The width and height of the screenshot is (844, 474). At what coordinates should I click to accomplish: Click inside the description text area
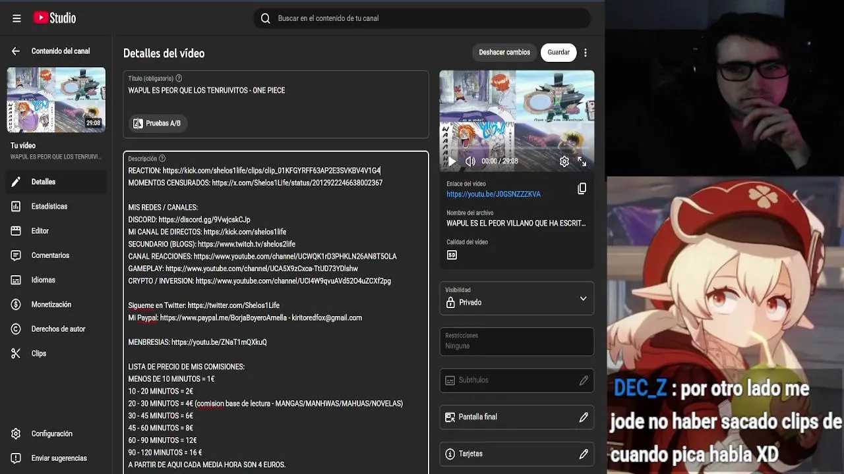coord(276,313)
